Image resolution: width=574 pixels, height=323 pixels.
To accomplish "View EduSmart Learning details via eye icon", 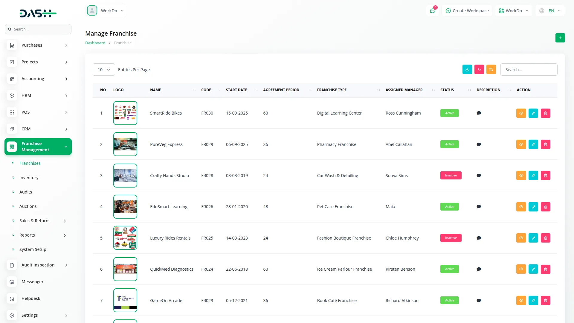I will tap(521, 207).
